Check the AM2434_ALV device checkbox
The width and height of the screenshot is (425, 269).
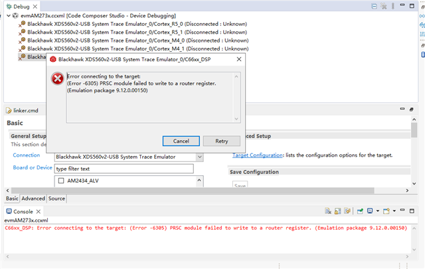click(61, 181)
